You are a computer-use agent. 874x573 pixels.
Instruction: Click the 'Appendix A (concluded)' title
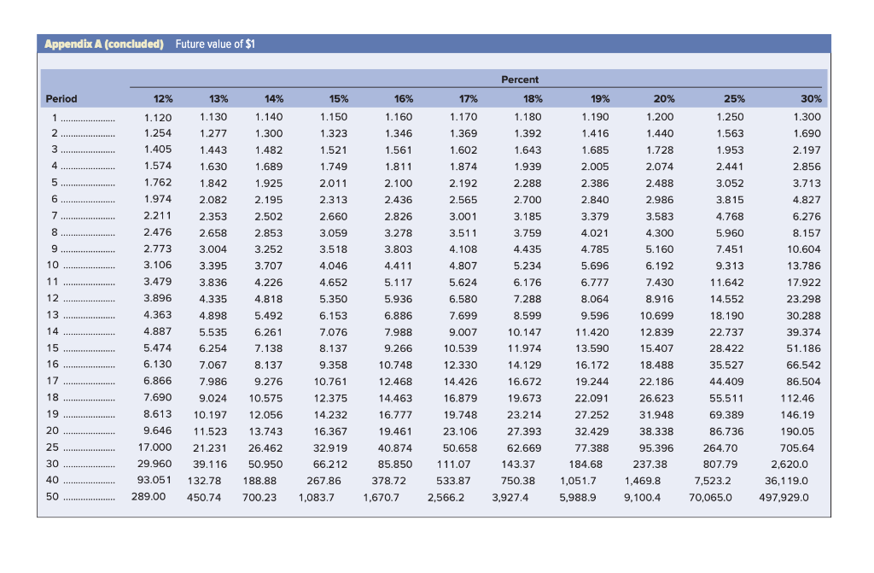coord(103,44)
